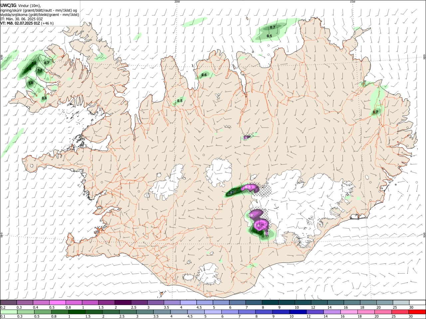Click the 20W longitude label
426x319 pixels.
(x=177, y=2)
